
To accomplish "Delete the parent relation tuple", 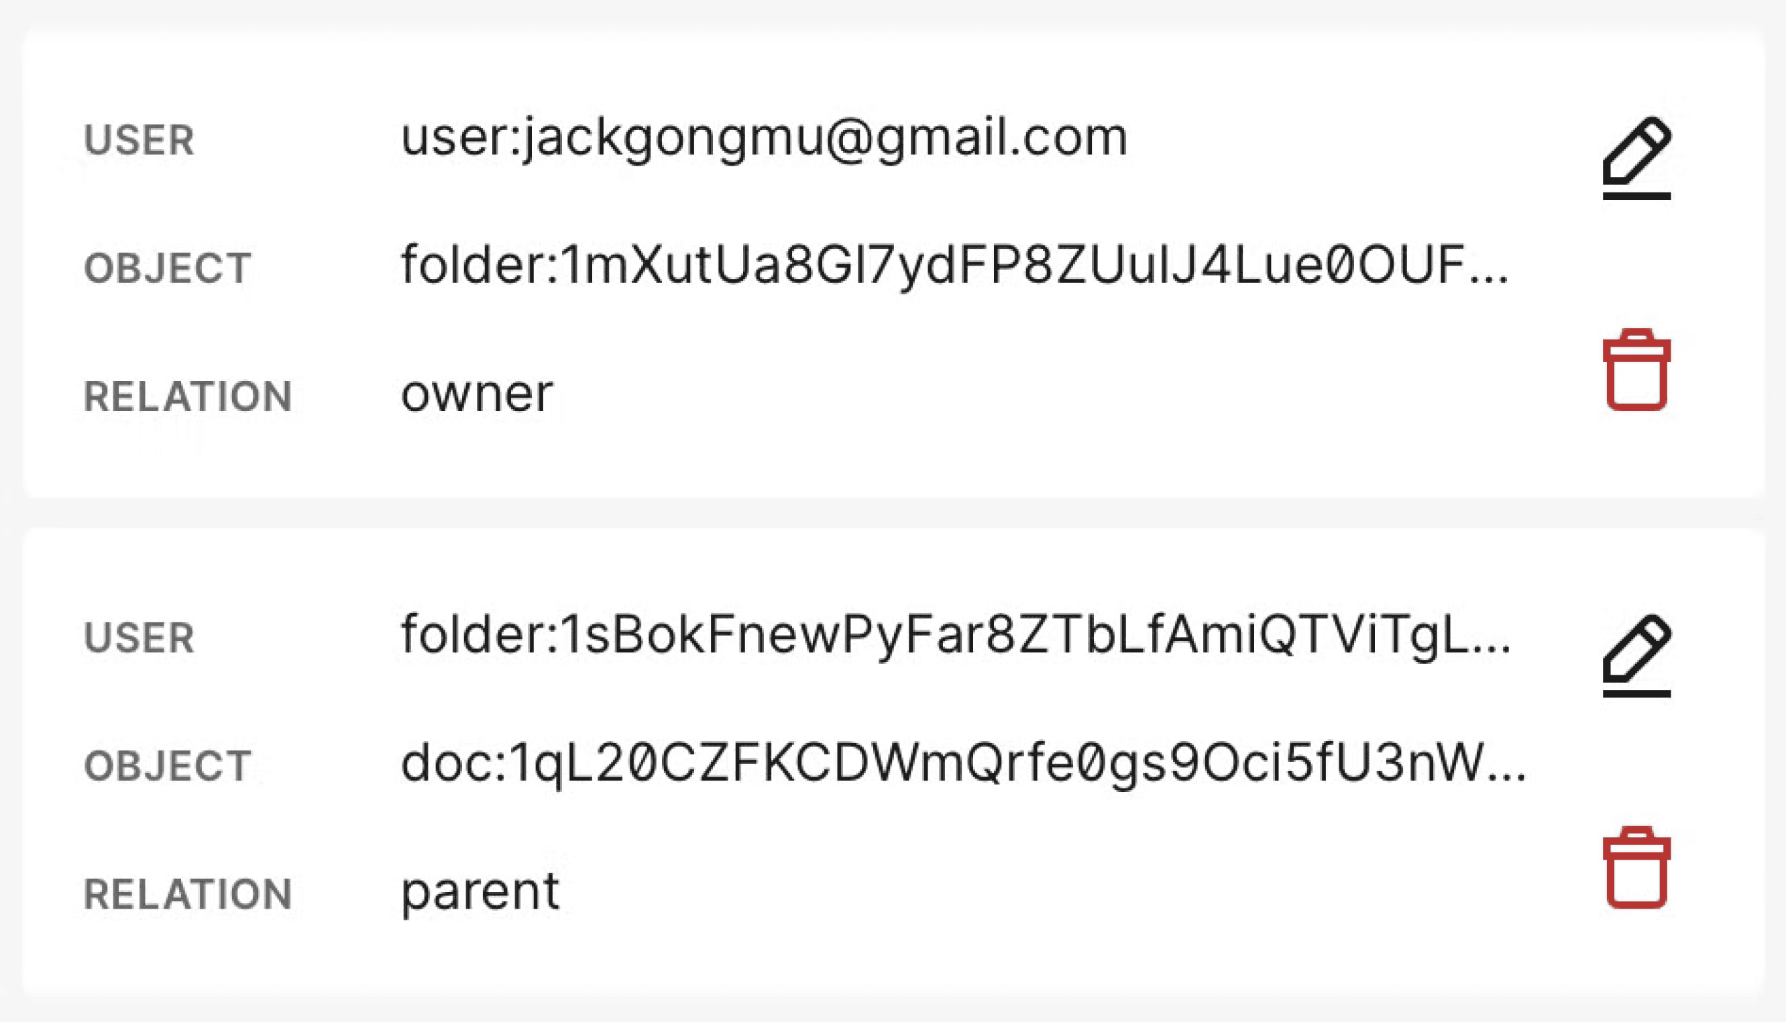I will click(1636, 868).
